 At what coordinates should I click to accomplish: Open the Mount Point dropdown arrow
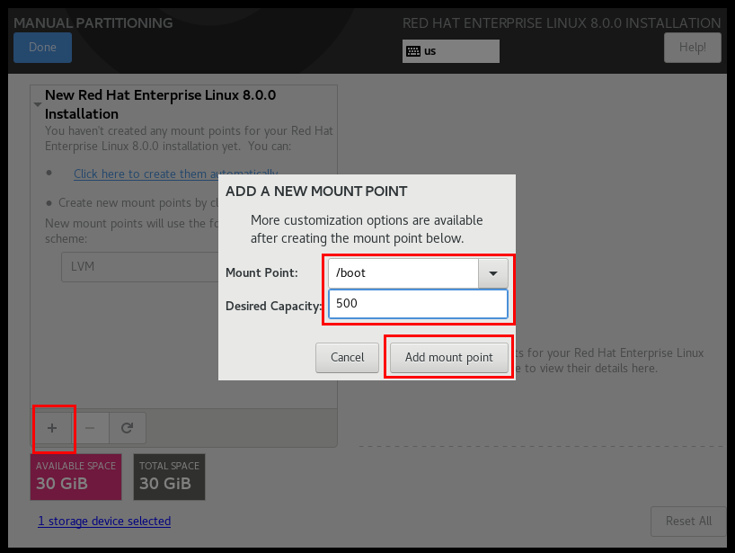coord(492,272)
